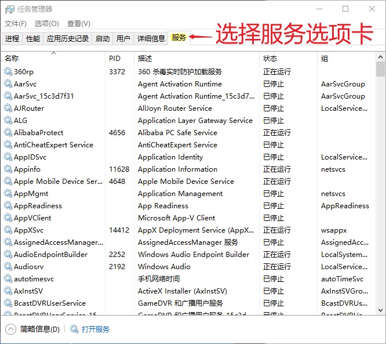
Task: Click the BcastDVRUserService gear icon
Action: tap(8, 303)
